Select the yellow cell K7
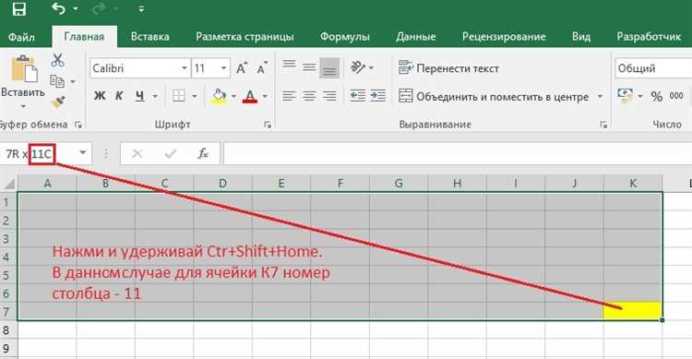 coord(633,311)
